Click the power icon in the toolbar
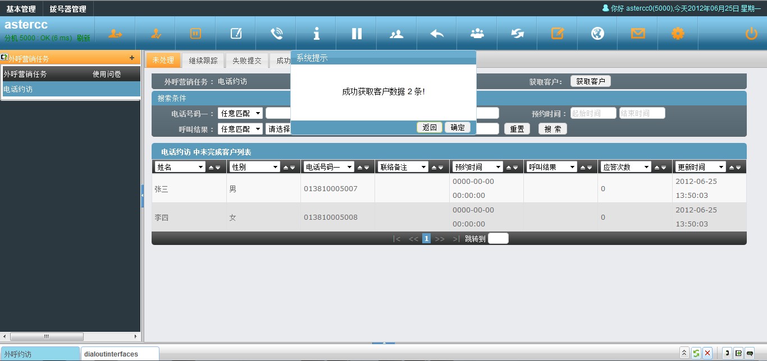Screen dimensions: 767x361 click(751, 34)
